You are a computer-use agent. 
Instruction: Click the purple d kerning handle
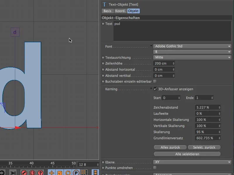click(15, 32)
